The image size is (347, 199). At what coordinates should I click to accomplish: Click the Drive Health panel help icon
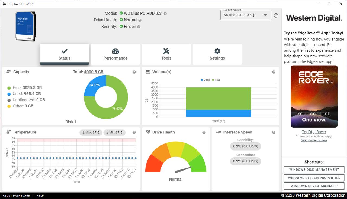pos(204,132)
